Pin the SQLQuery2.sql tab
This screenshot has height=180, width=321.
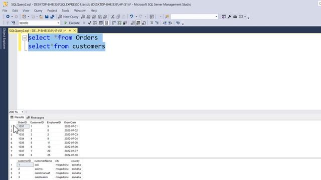coord(70,30)
